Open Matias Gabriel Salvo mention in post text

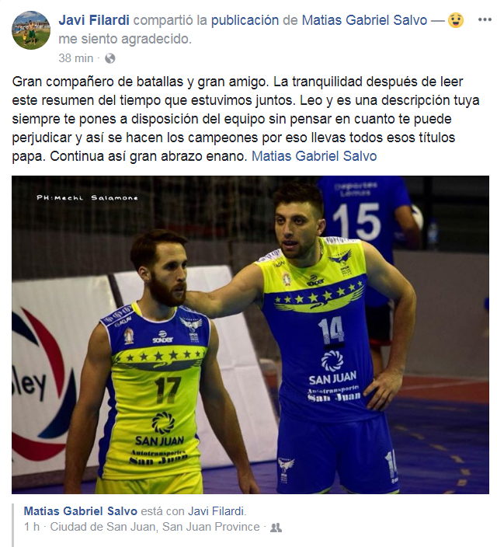(x=314, y=156)
